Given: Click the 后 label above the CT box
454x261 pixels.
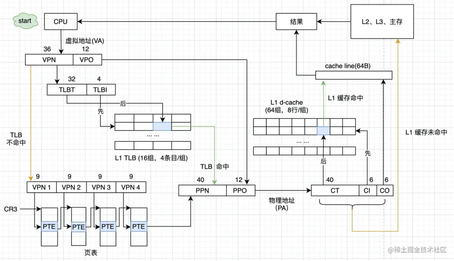Looking at the screenshot, I should click(x=324, y=161).
